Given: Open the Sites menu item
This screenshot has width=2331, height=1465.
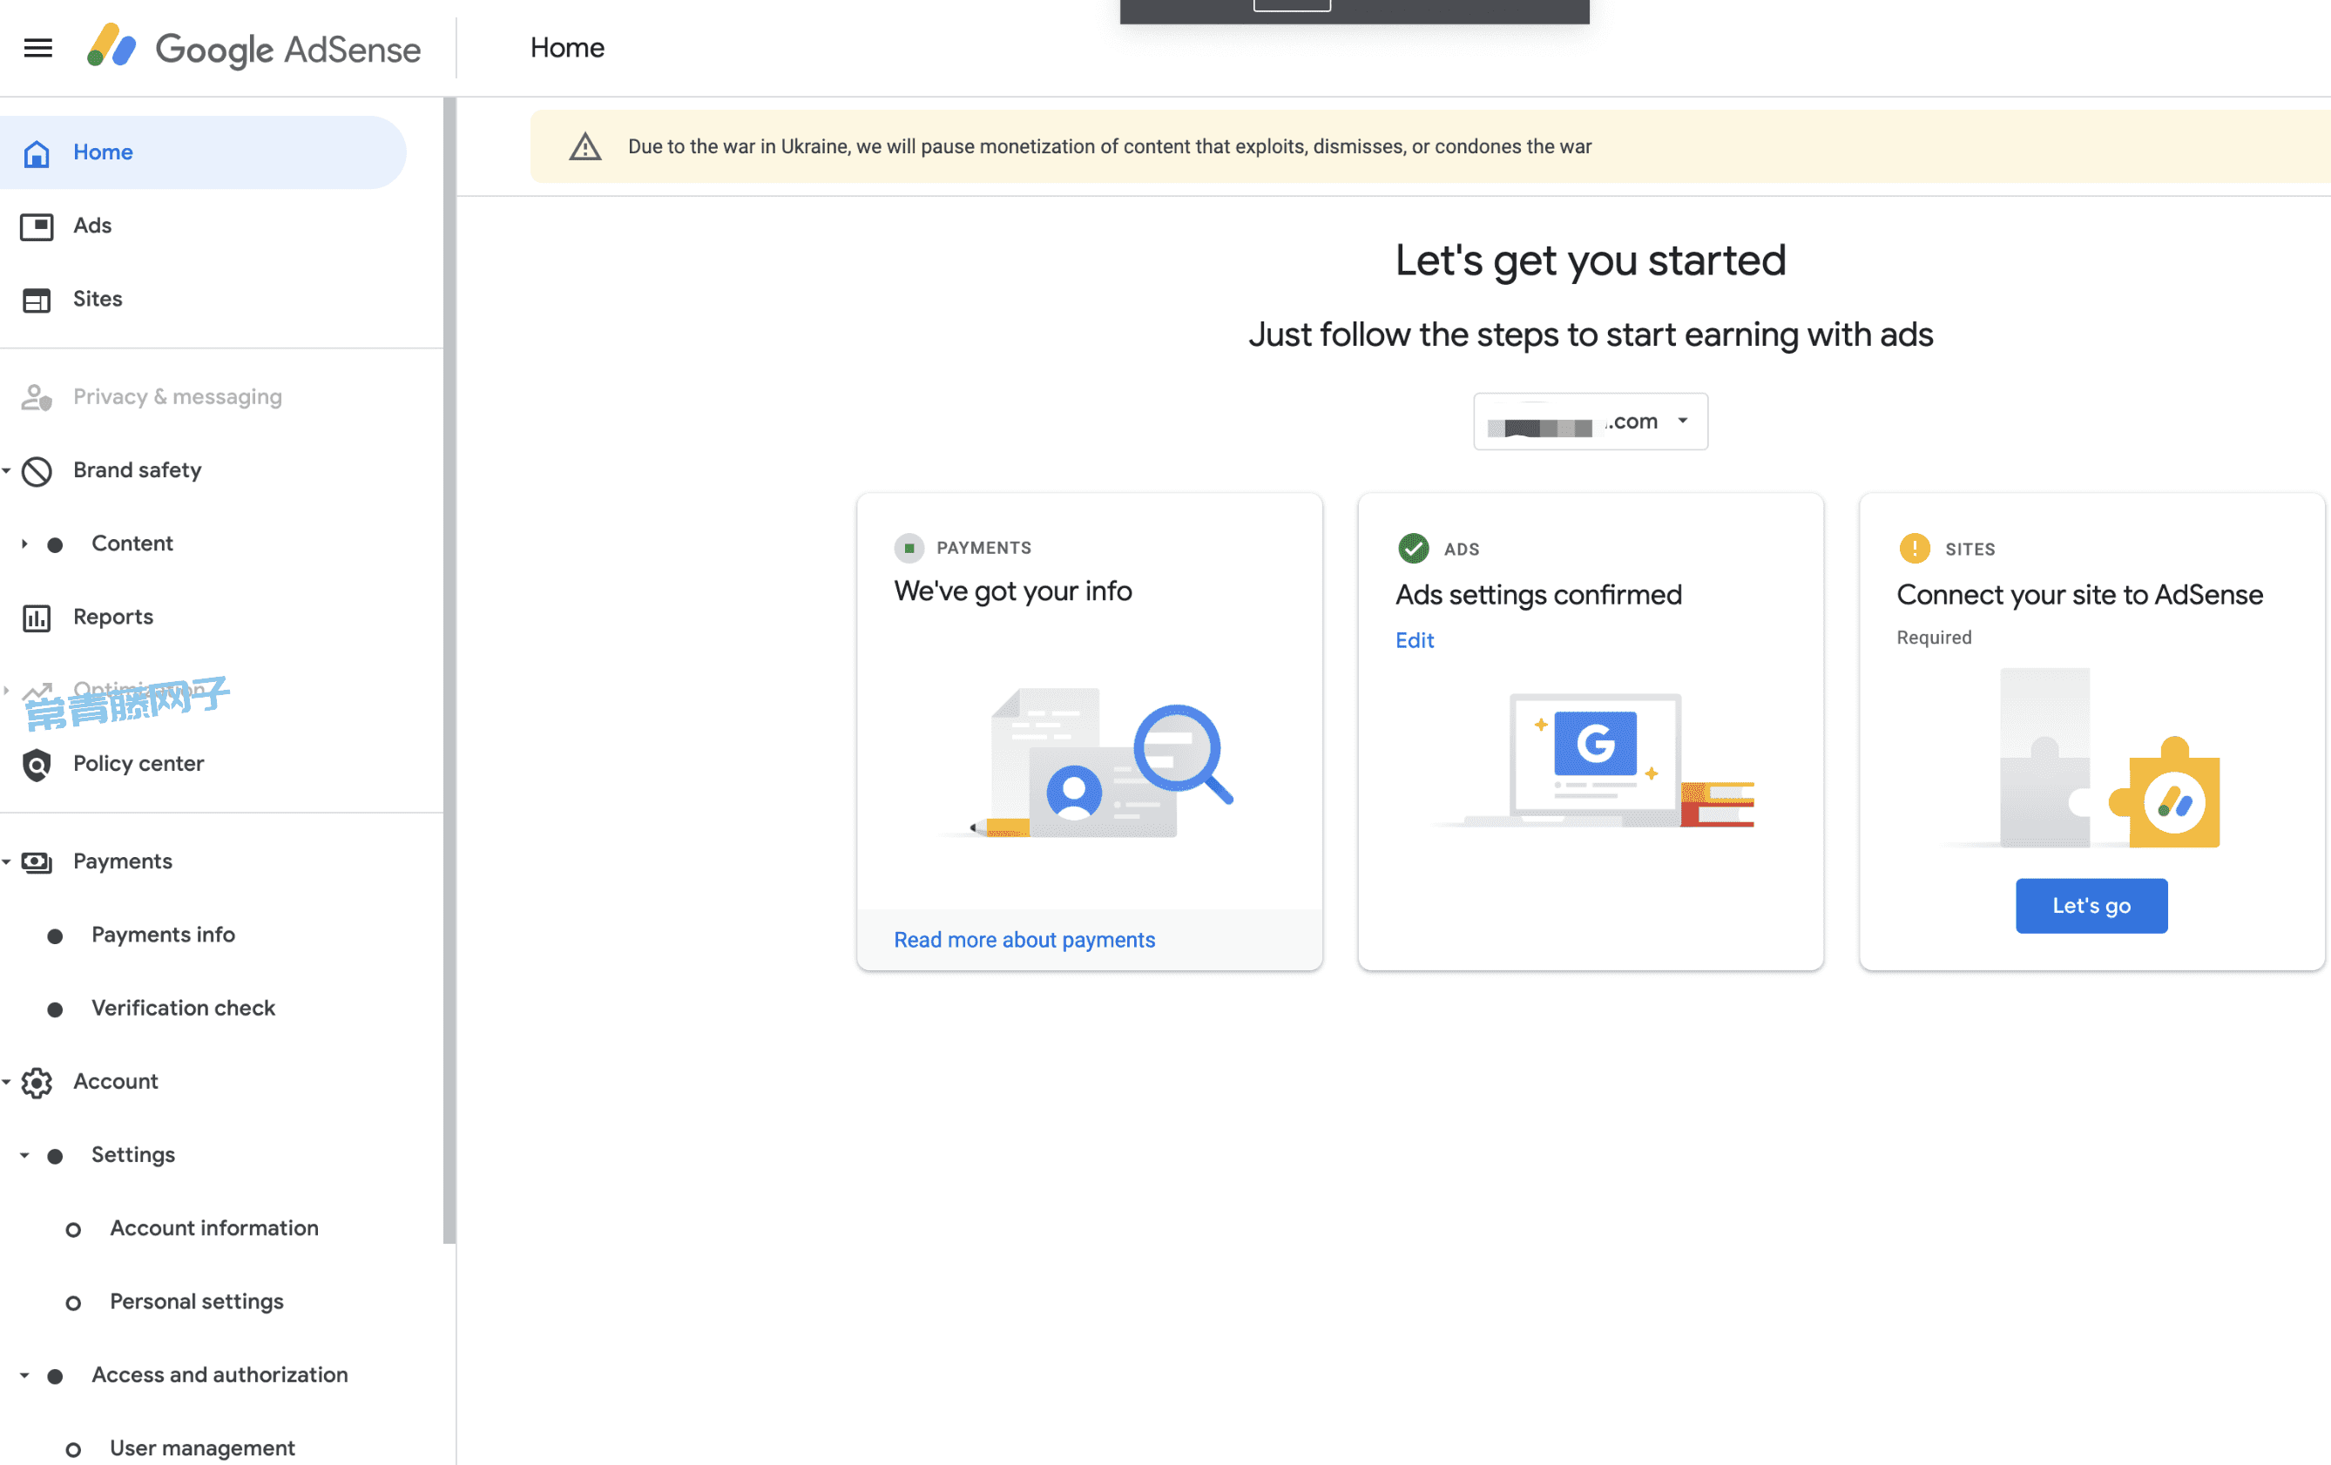Looking at the screenshot, I should click(98, 299).
